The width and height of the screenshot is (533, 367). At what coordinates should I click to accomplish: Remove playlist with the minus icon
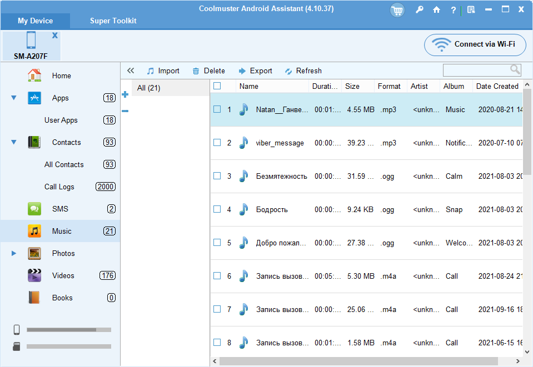125,111
